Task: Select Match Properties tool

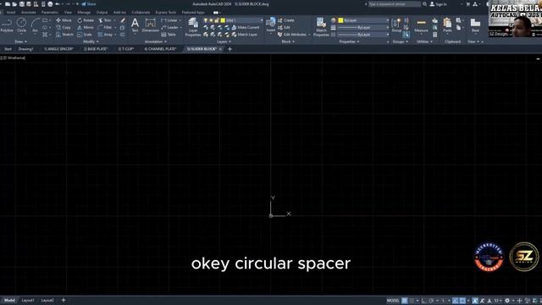Action: coord(321,27)
